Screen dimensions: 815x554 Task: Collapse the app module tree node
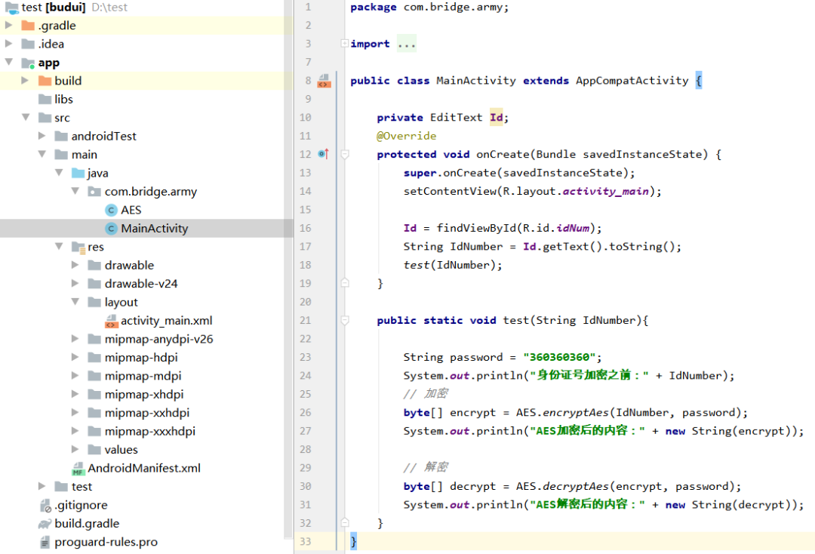[9, 62]
